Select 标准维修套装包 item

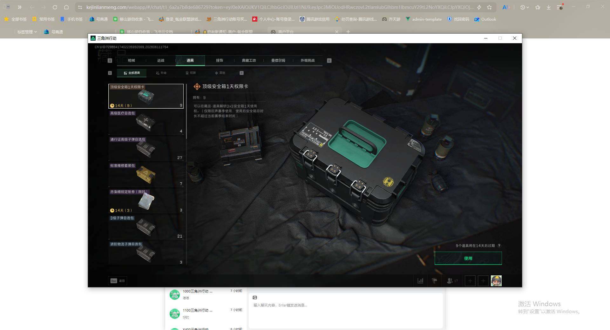point(146,175)
